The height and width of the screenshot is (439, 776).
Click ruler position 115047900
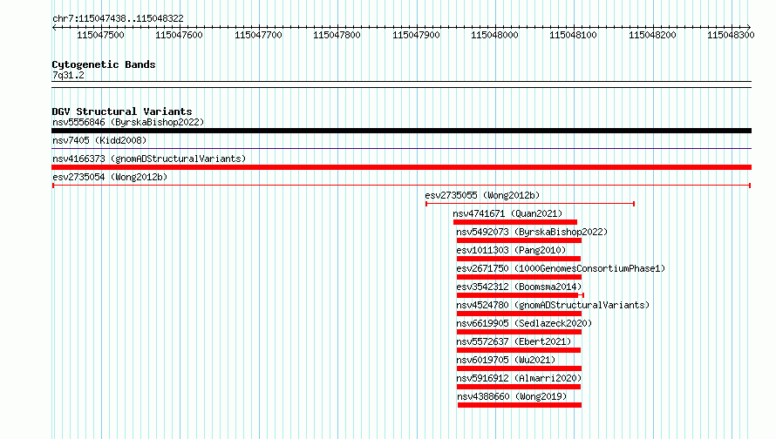pos(416,35)
